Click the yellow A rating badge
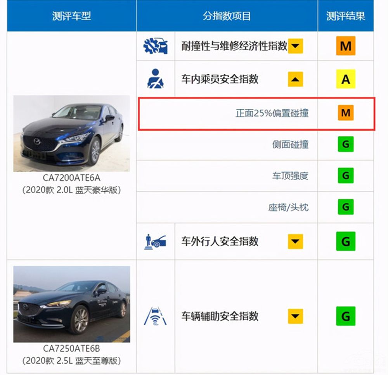Image resolution: width=388 pixels, height=375 pixels. tap(346, 79)
